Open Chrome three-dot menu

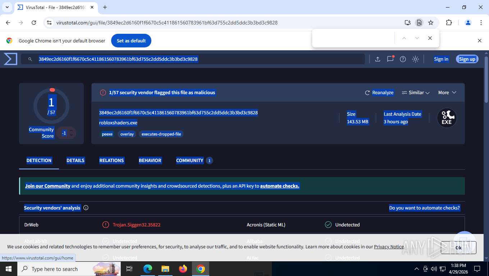click(481, 23)
